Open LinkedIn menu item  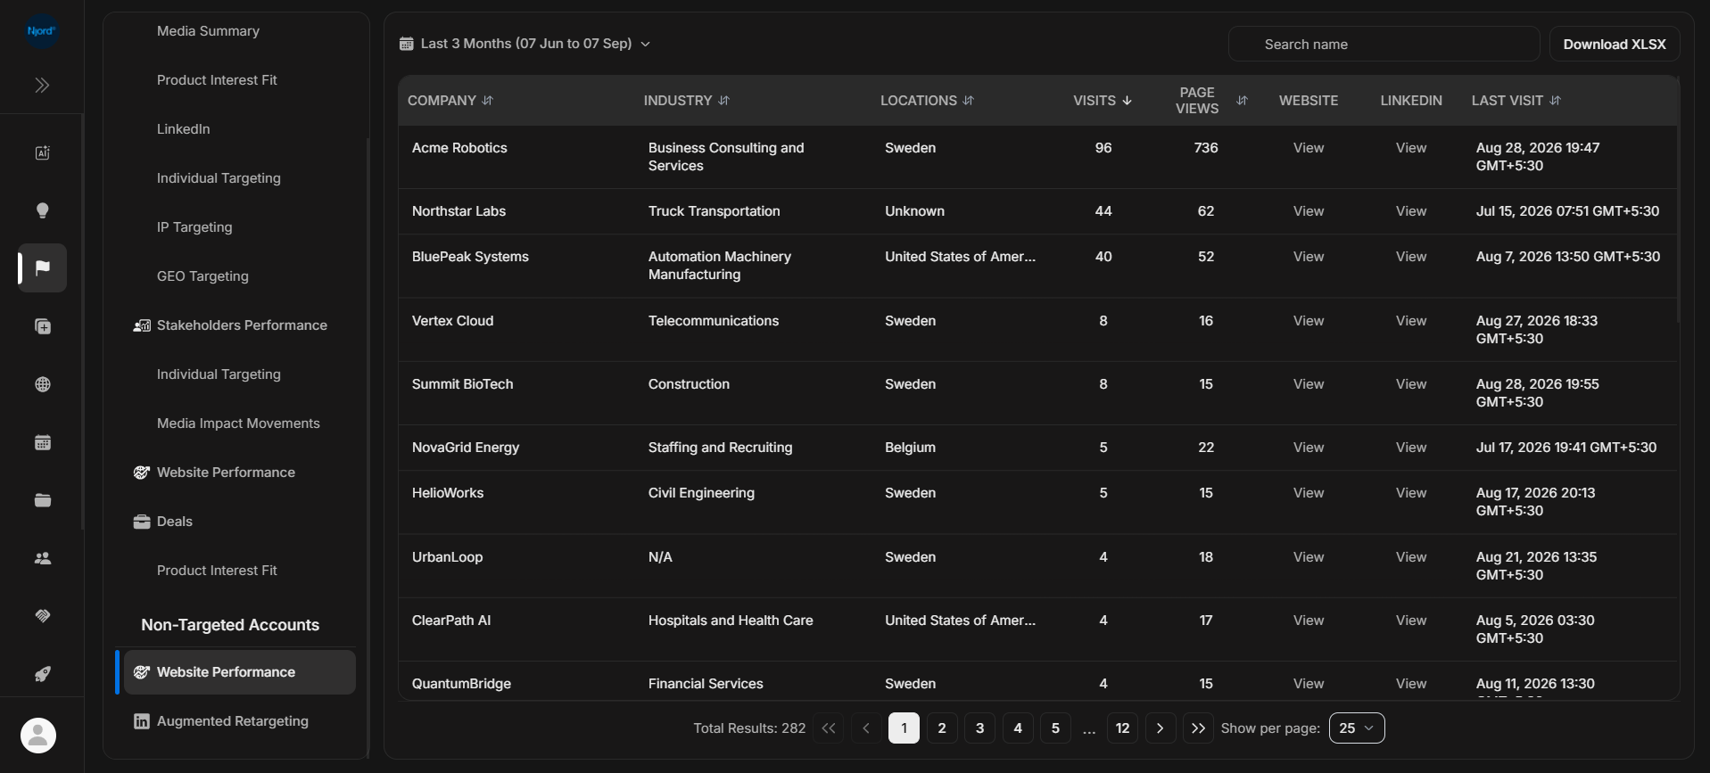tap(183, 129)
